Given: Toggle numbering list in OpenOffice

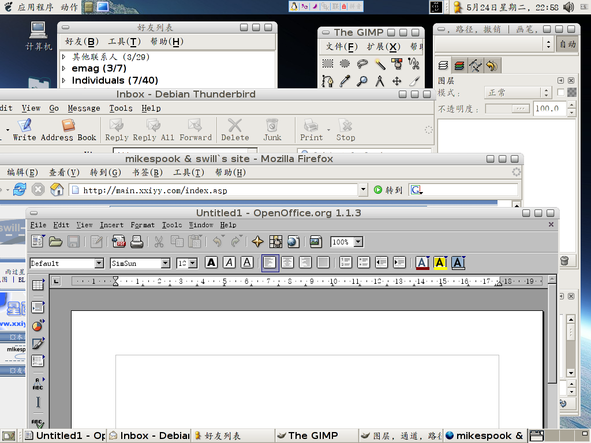Looking at the screenshot, I should [346, 262].
